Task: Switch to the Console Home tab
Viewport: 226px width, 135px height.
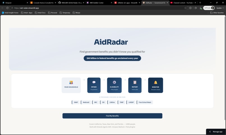Action: click(44, 3)
